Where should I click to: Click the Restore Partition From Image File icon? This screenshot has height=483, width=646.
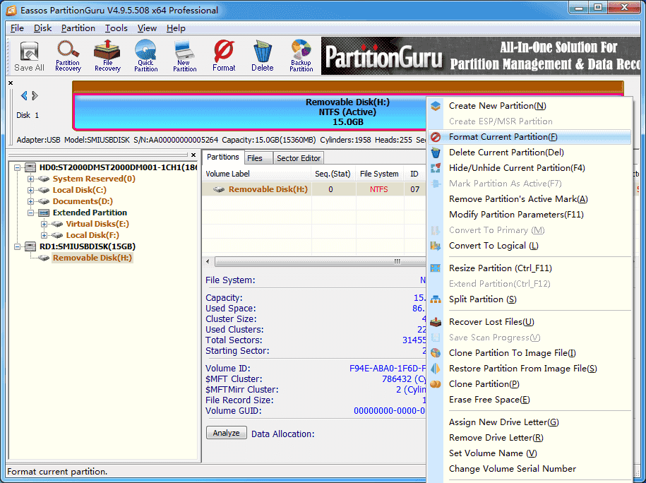click(436, 369)
